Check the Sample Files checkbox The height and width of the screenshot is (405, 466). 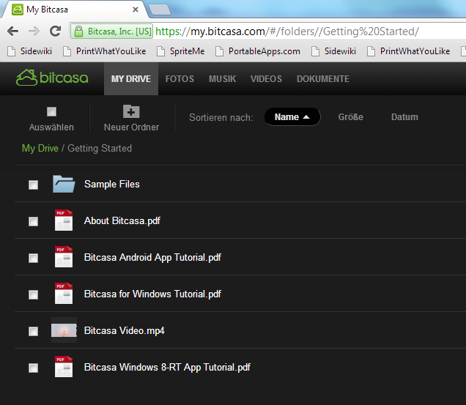click(33, 185)
